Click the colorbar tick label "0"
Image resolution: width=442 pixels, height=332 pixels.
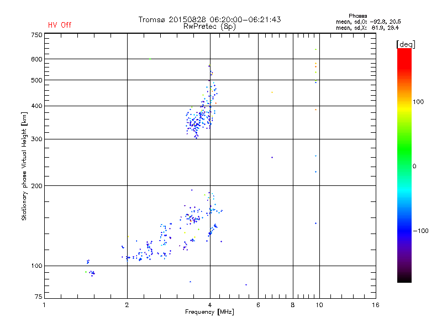414,167
